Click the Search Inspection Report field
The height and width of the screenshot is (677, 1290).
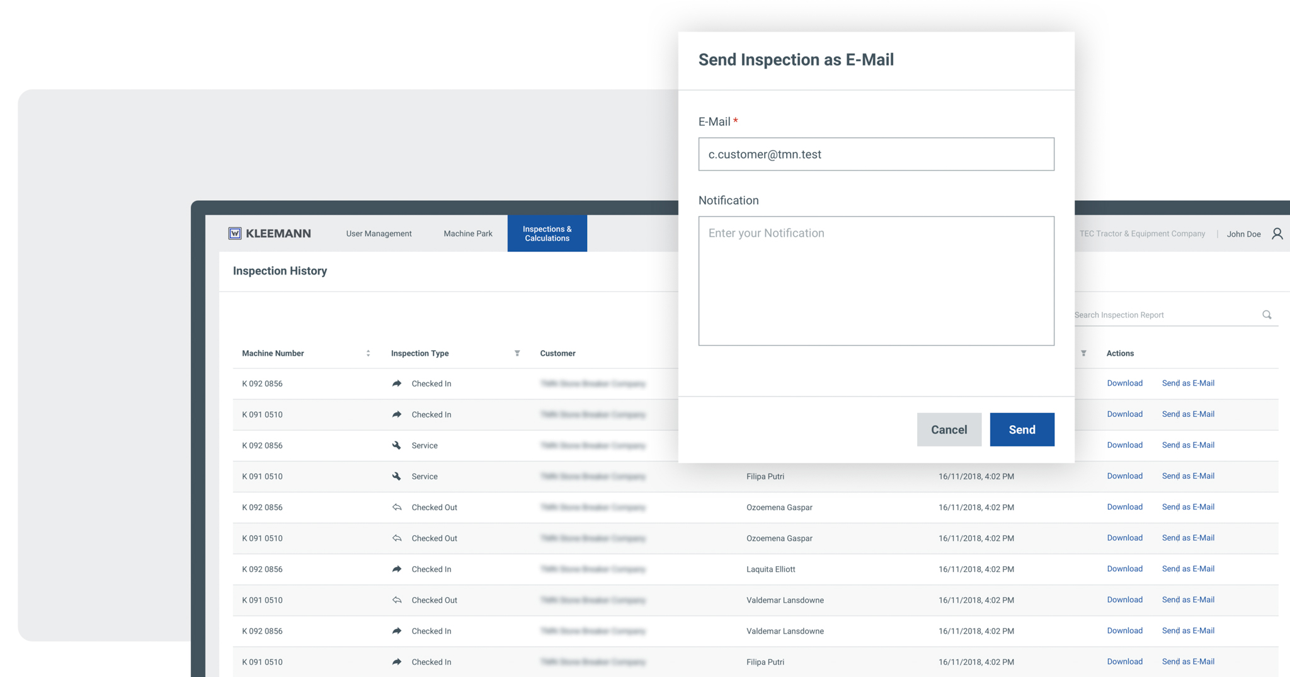tap(1165, 315)
